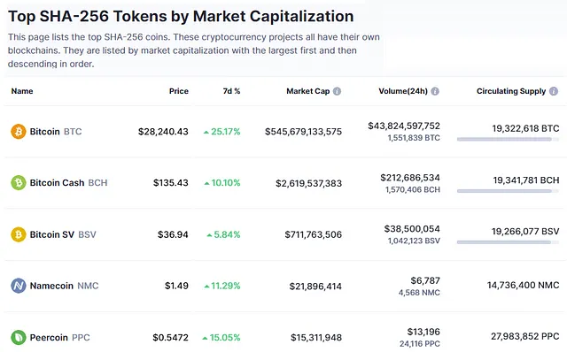This screenshot has width=567, height=352.
Task: Open the Peercoin PPC coin link
Action: pos(59,337)
